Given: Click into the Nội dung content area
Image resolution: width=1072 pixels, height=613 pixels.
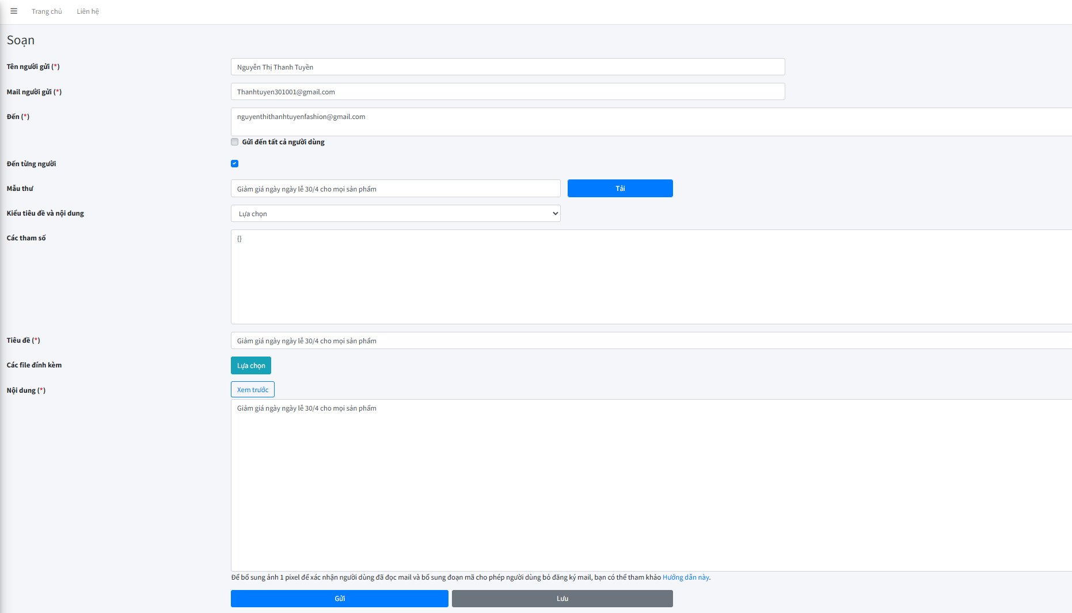Looking at the screenshot, I should pos(651,485).
